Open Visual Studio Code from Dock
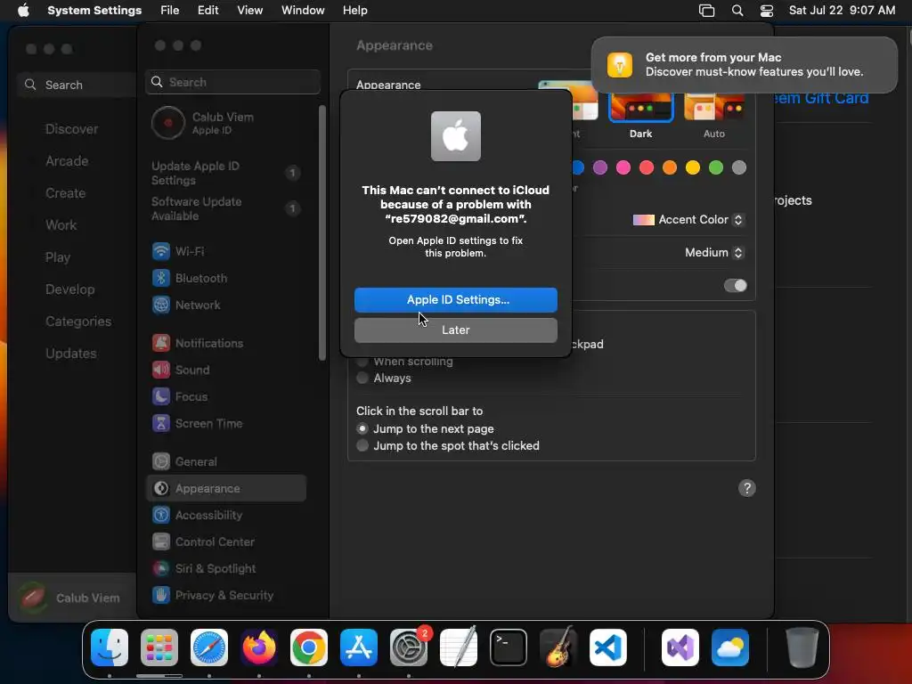Screen dimensions: 912x684 (608, 647)
